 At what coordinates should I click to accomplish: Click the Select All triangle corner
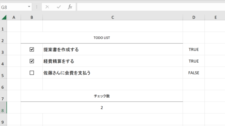pyautogui.click(x=4, y=17)
